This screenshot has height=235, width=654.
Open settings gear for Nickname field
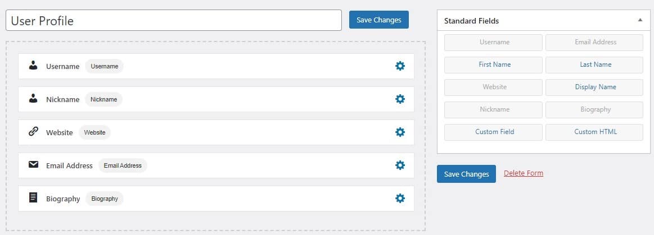click(x=400, y=99)
